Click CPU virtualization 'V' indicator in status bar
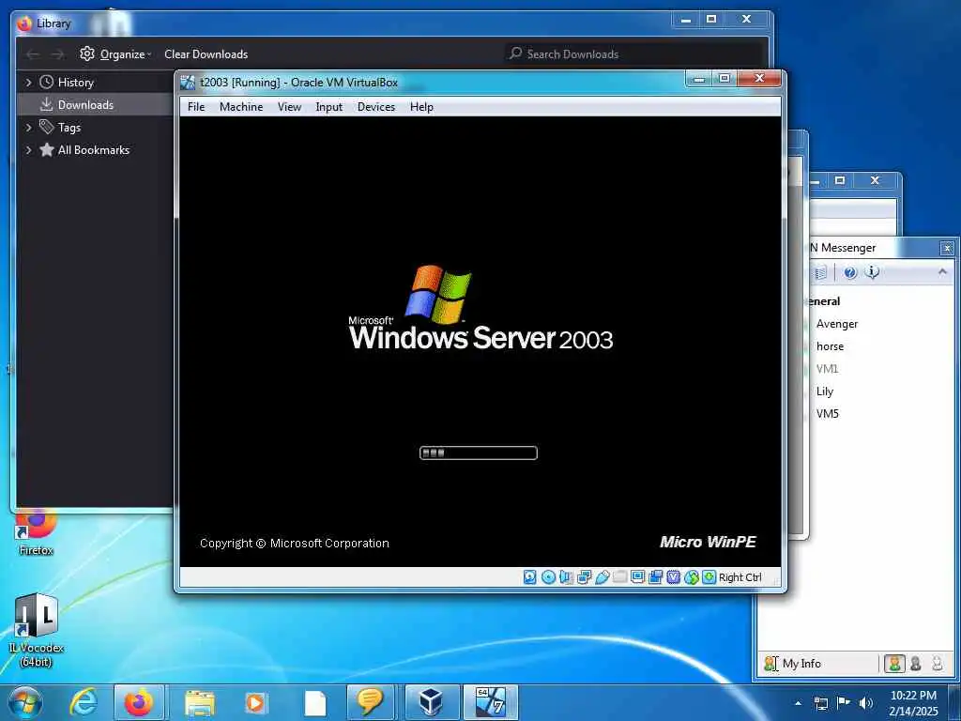Viewport: 961px width, 721px height. [x=674, y=577]
